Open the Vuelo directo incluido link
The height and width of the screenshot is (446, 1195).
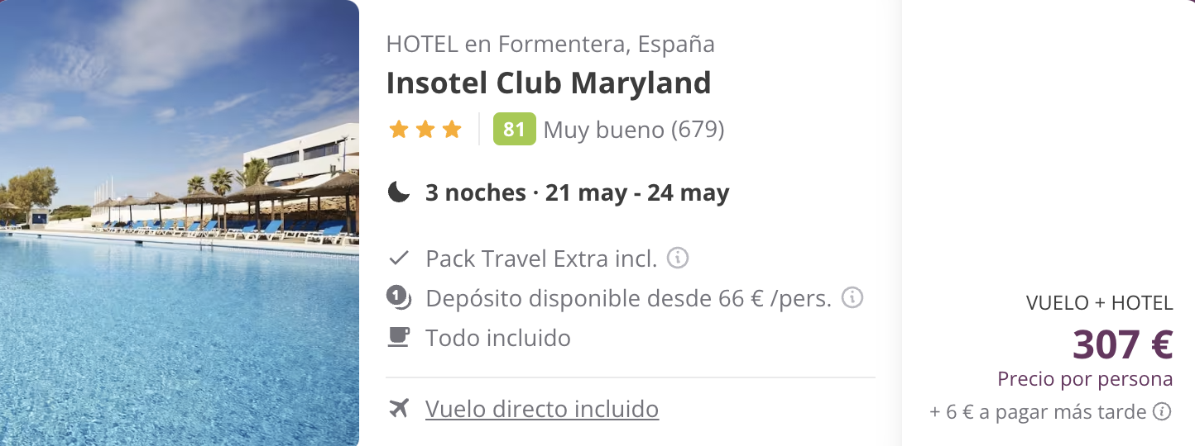[542, 409]
